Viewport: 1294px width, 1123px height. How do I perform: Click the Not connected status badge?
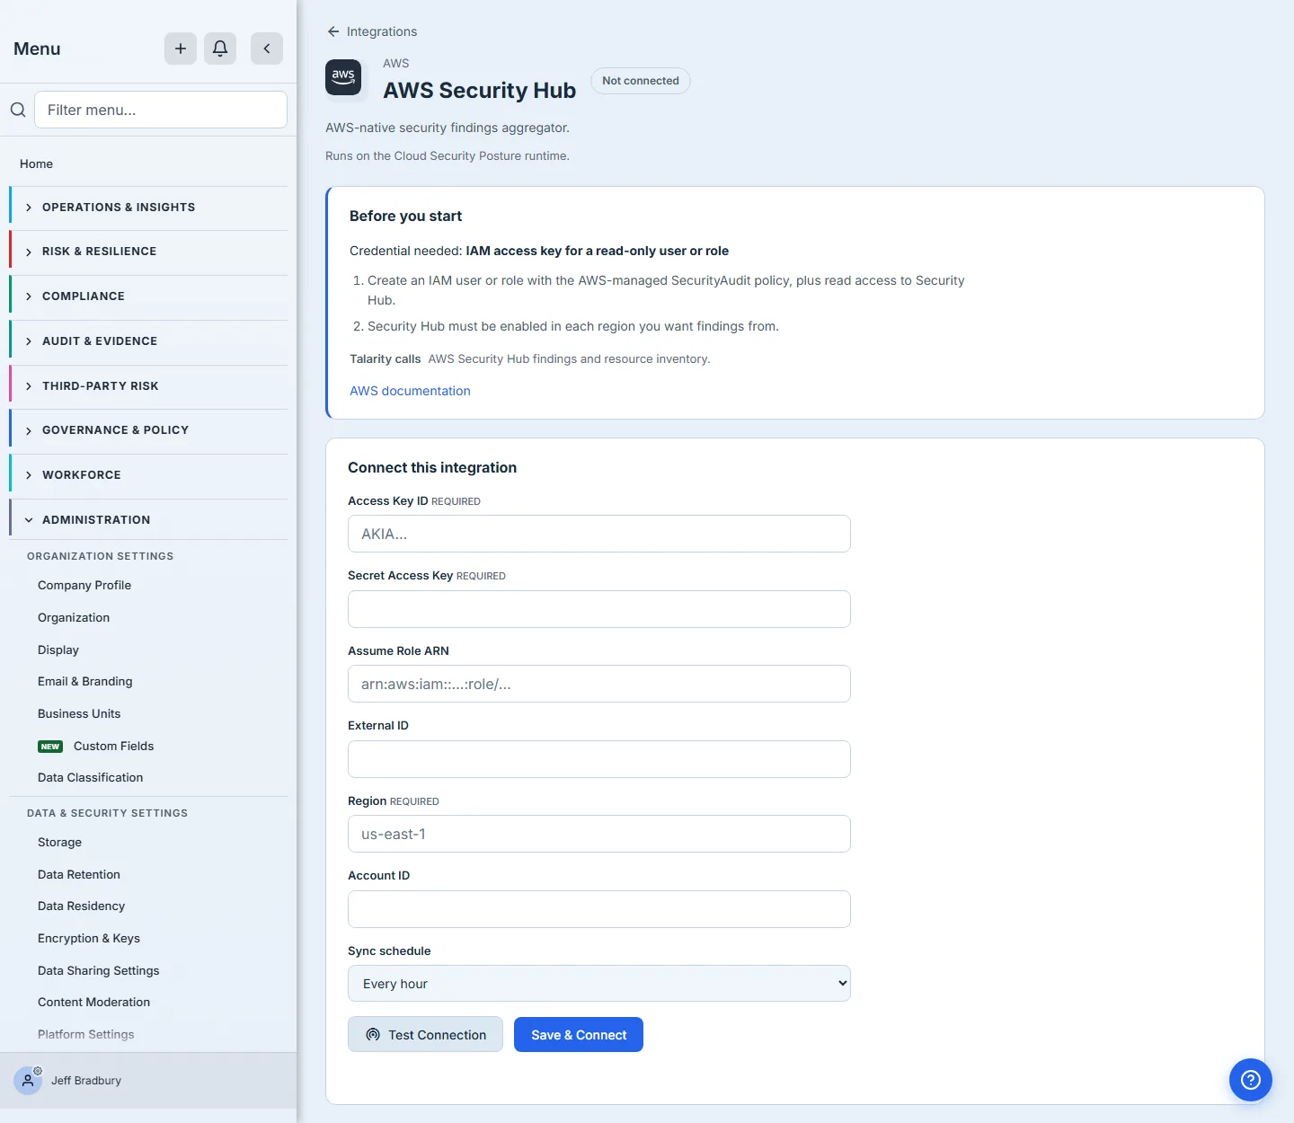(x=641, y=81)
